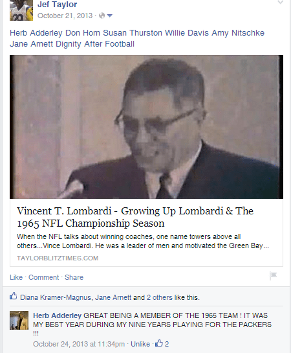This screenshot has height=353, width=291.
Task: Play the Vincent Lombardi video preview
Action: click(x=146, y=127)
